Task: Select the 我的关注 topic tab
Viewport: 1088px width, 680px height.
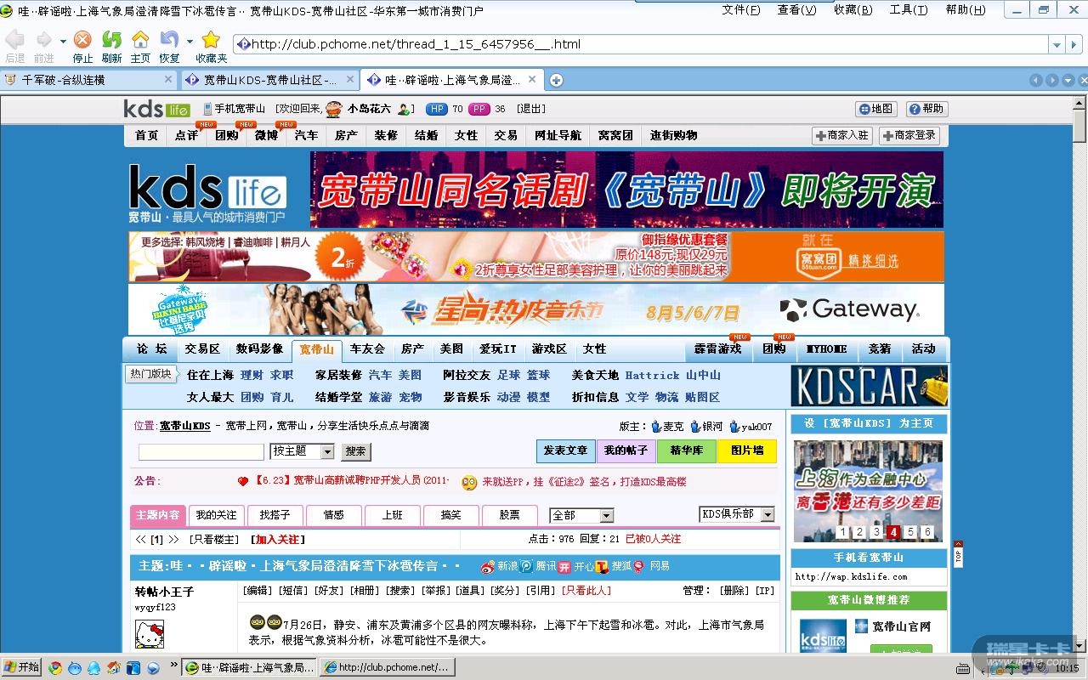Action: (216, 515)
